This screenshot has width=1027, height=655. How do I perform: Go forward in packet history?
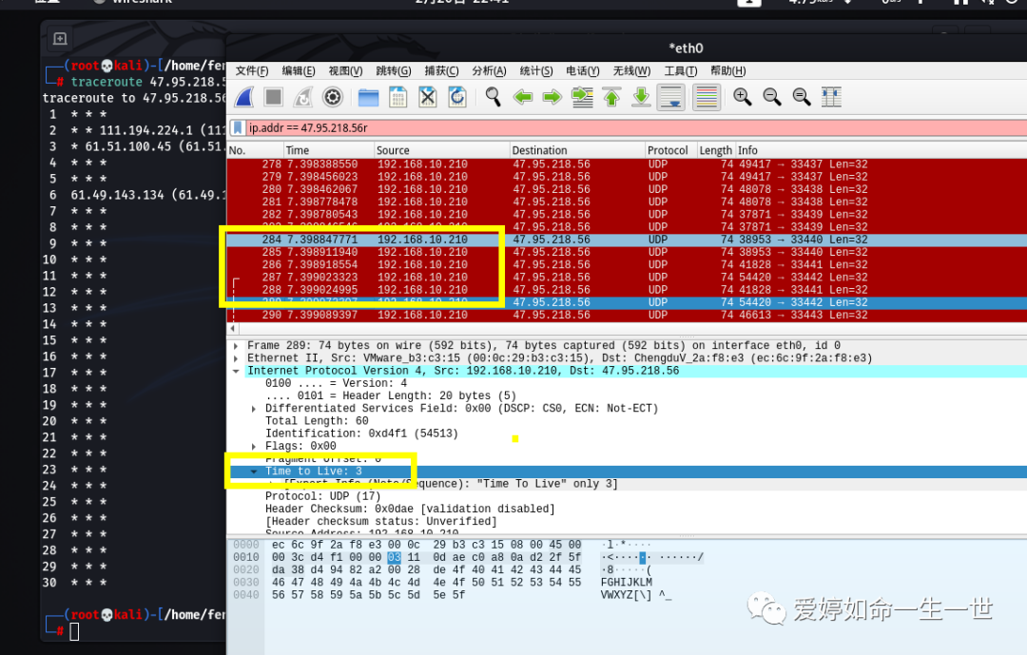tap(552, 98)
